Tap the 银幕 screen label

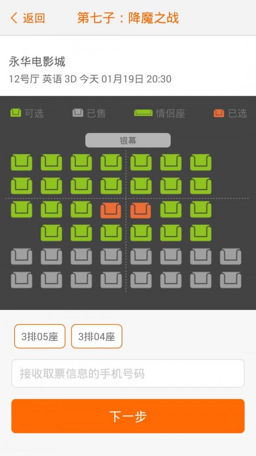click(x=128, y=141)
